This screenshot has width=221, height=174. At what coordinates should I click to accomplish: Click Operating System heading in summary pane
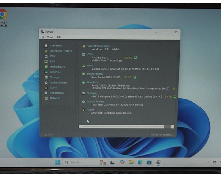point(98,46)
